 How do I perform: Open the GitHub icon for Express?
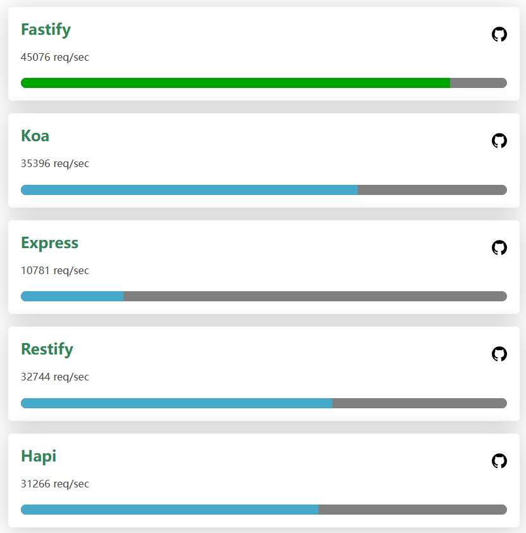point(499,248)
